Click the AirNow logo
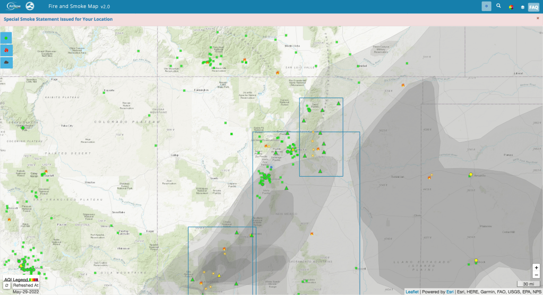Viewport: 543px width, 295px height. coord(12,6)
